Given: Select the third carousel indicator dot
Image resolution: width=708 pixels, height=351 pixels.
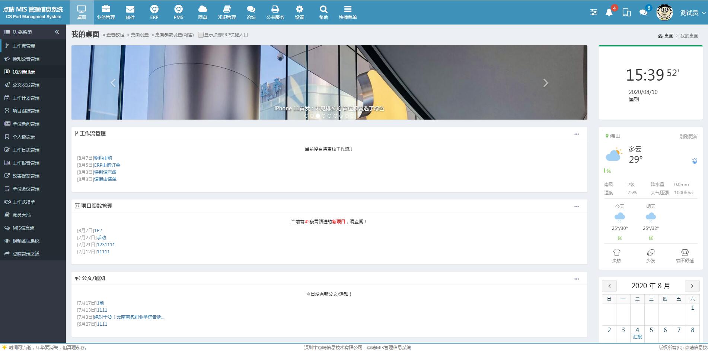Looking at the screenshot, I should tap(318, 116).
